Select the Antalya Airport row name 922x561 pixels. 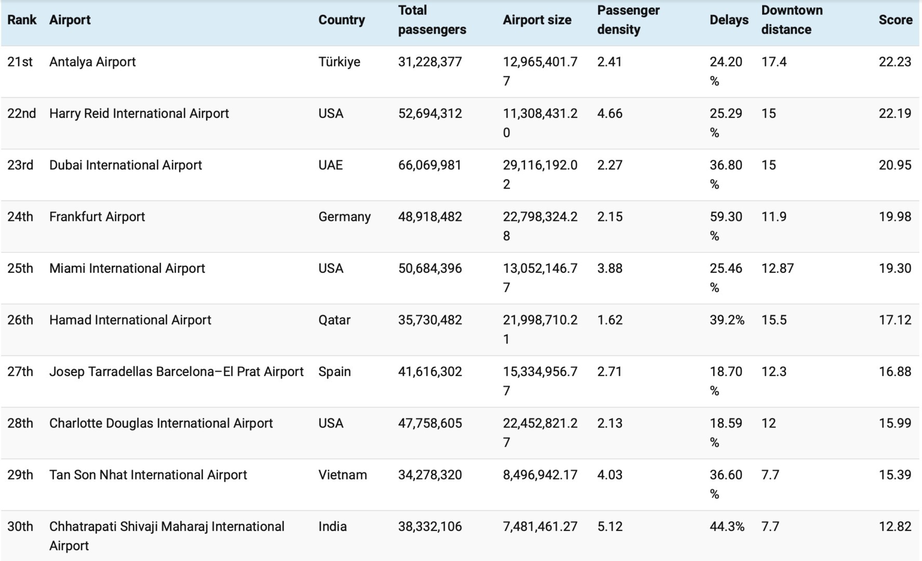click(92, 62)
